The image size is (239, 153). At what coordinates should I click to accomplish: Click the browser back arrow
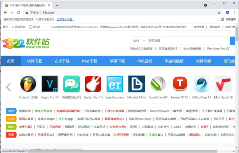click(5, 13)
